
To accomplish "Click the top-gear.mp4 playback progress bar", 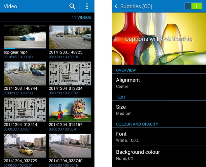I will pyautogui.click(x=25, y=48).
